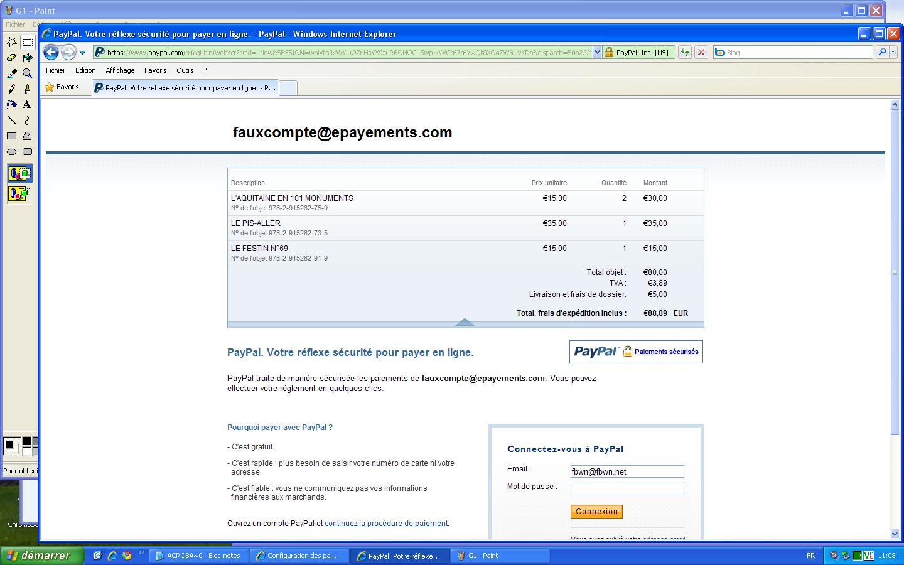Stop loading the page with the red X

701,53
